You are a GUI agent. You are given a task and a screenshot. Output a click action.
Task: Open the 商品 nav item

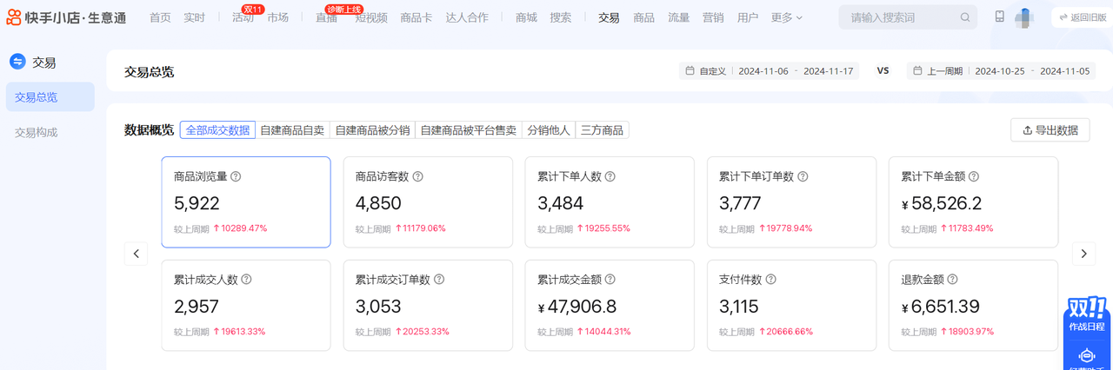pos(644,17)
